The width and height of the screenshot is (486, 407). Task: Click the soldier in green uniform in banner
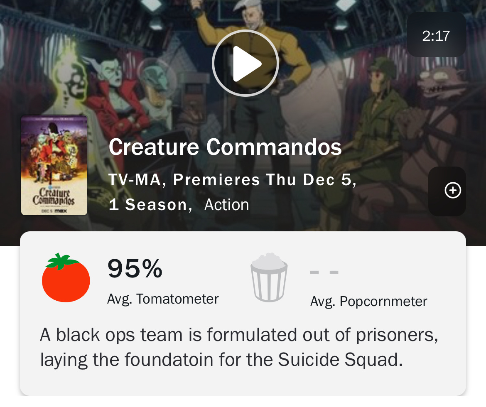[377, 118]
